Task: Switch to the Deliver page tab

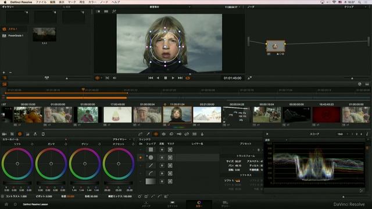Action: coord(225,204)
